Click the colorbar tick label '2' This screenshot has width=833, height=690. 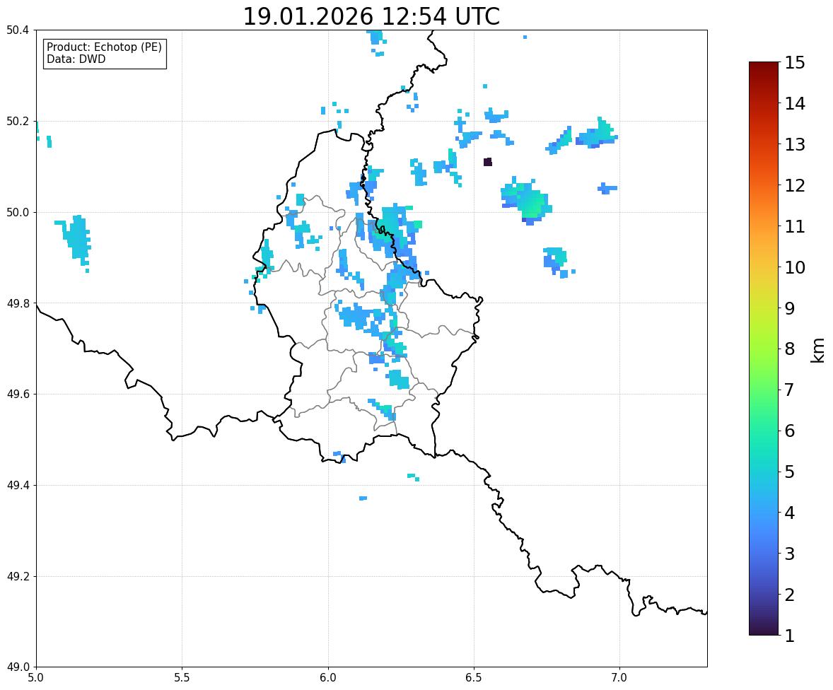tap(790, 595)
